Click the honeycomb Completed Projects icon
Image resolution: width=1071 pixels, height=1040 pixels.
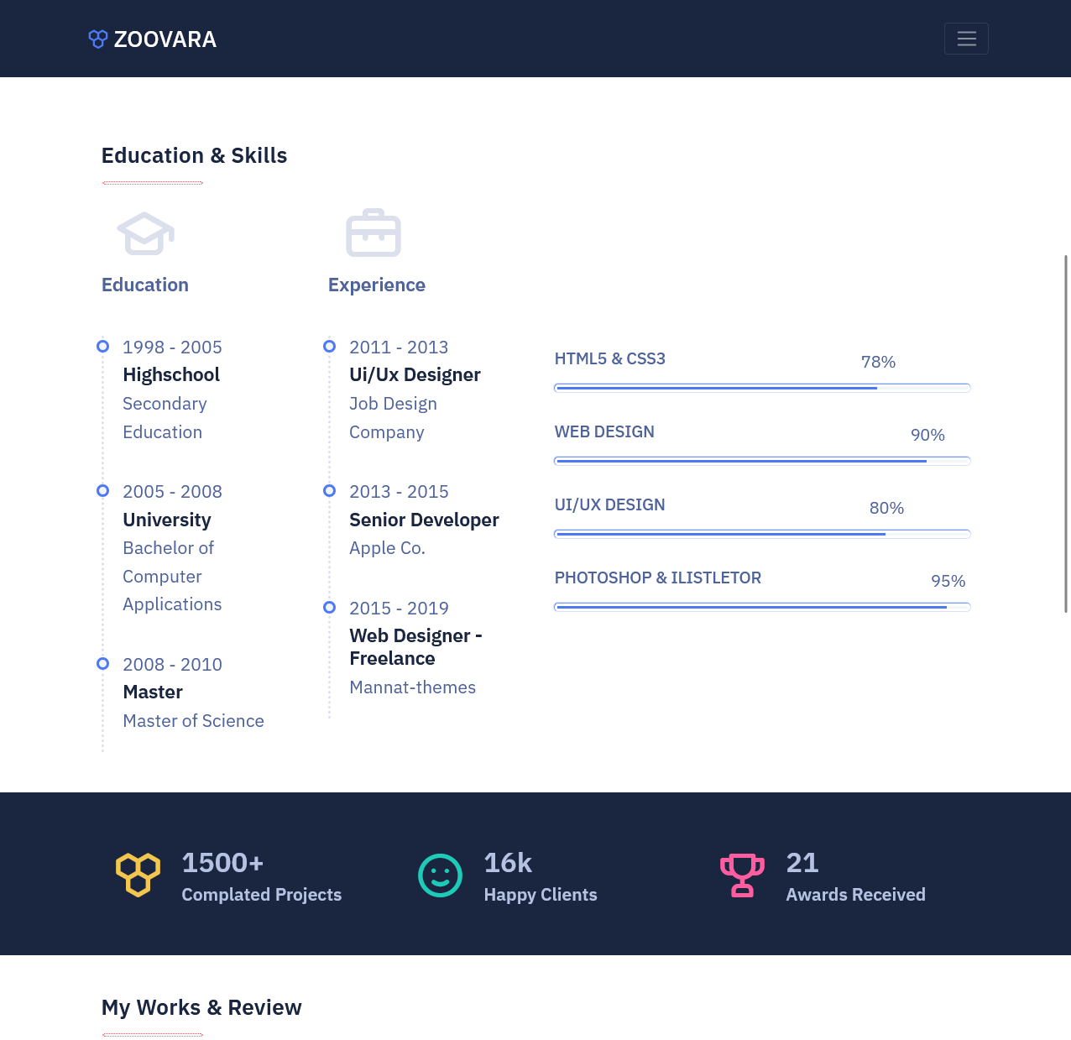point(138,875)
